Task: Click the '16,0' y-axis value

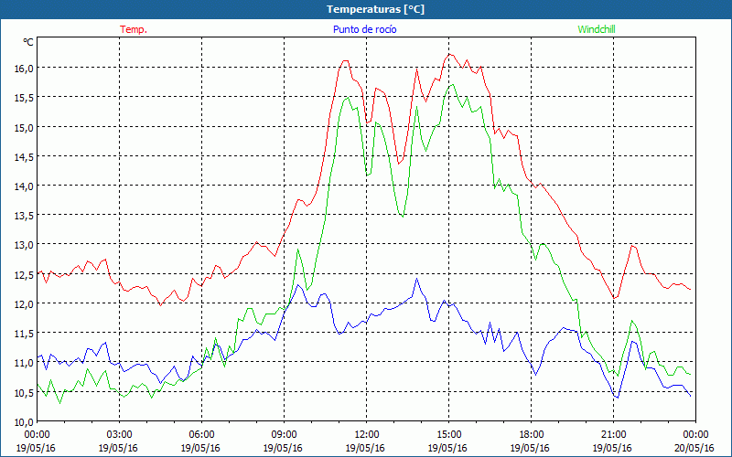Action: (25, 68)
